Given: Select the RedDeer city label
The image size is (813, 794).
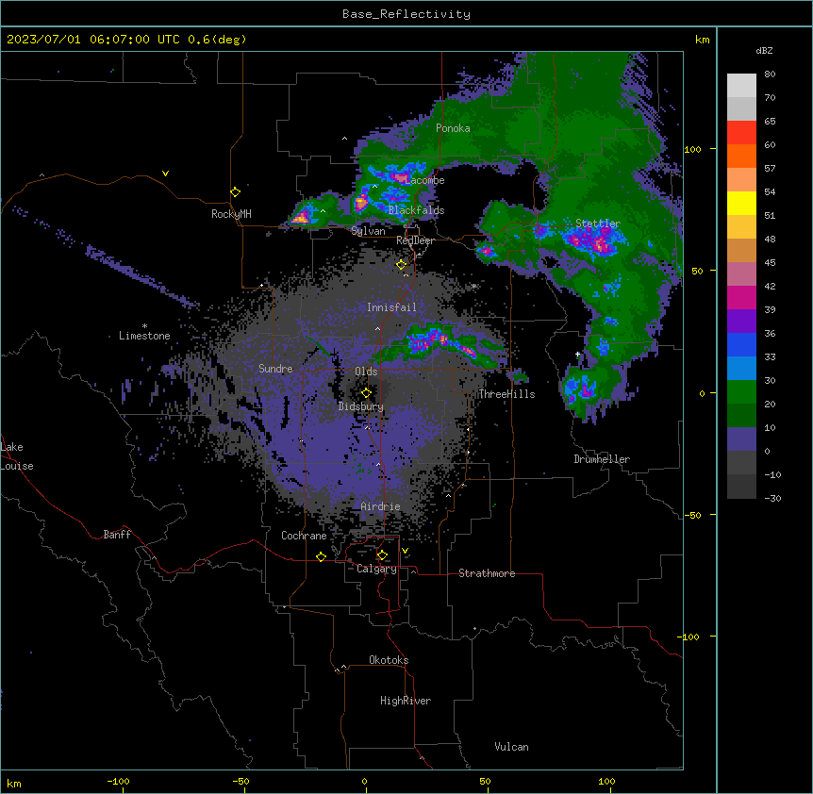Looking at the screenshot, I should pyautogui.click(x=415, y=240).
